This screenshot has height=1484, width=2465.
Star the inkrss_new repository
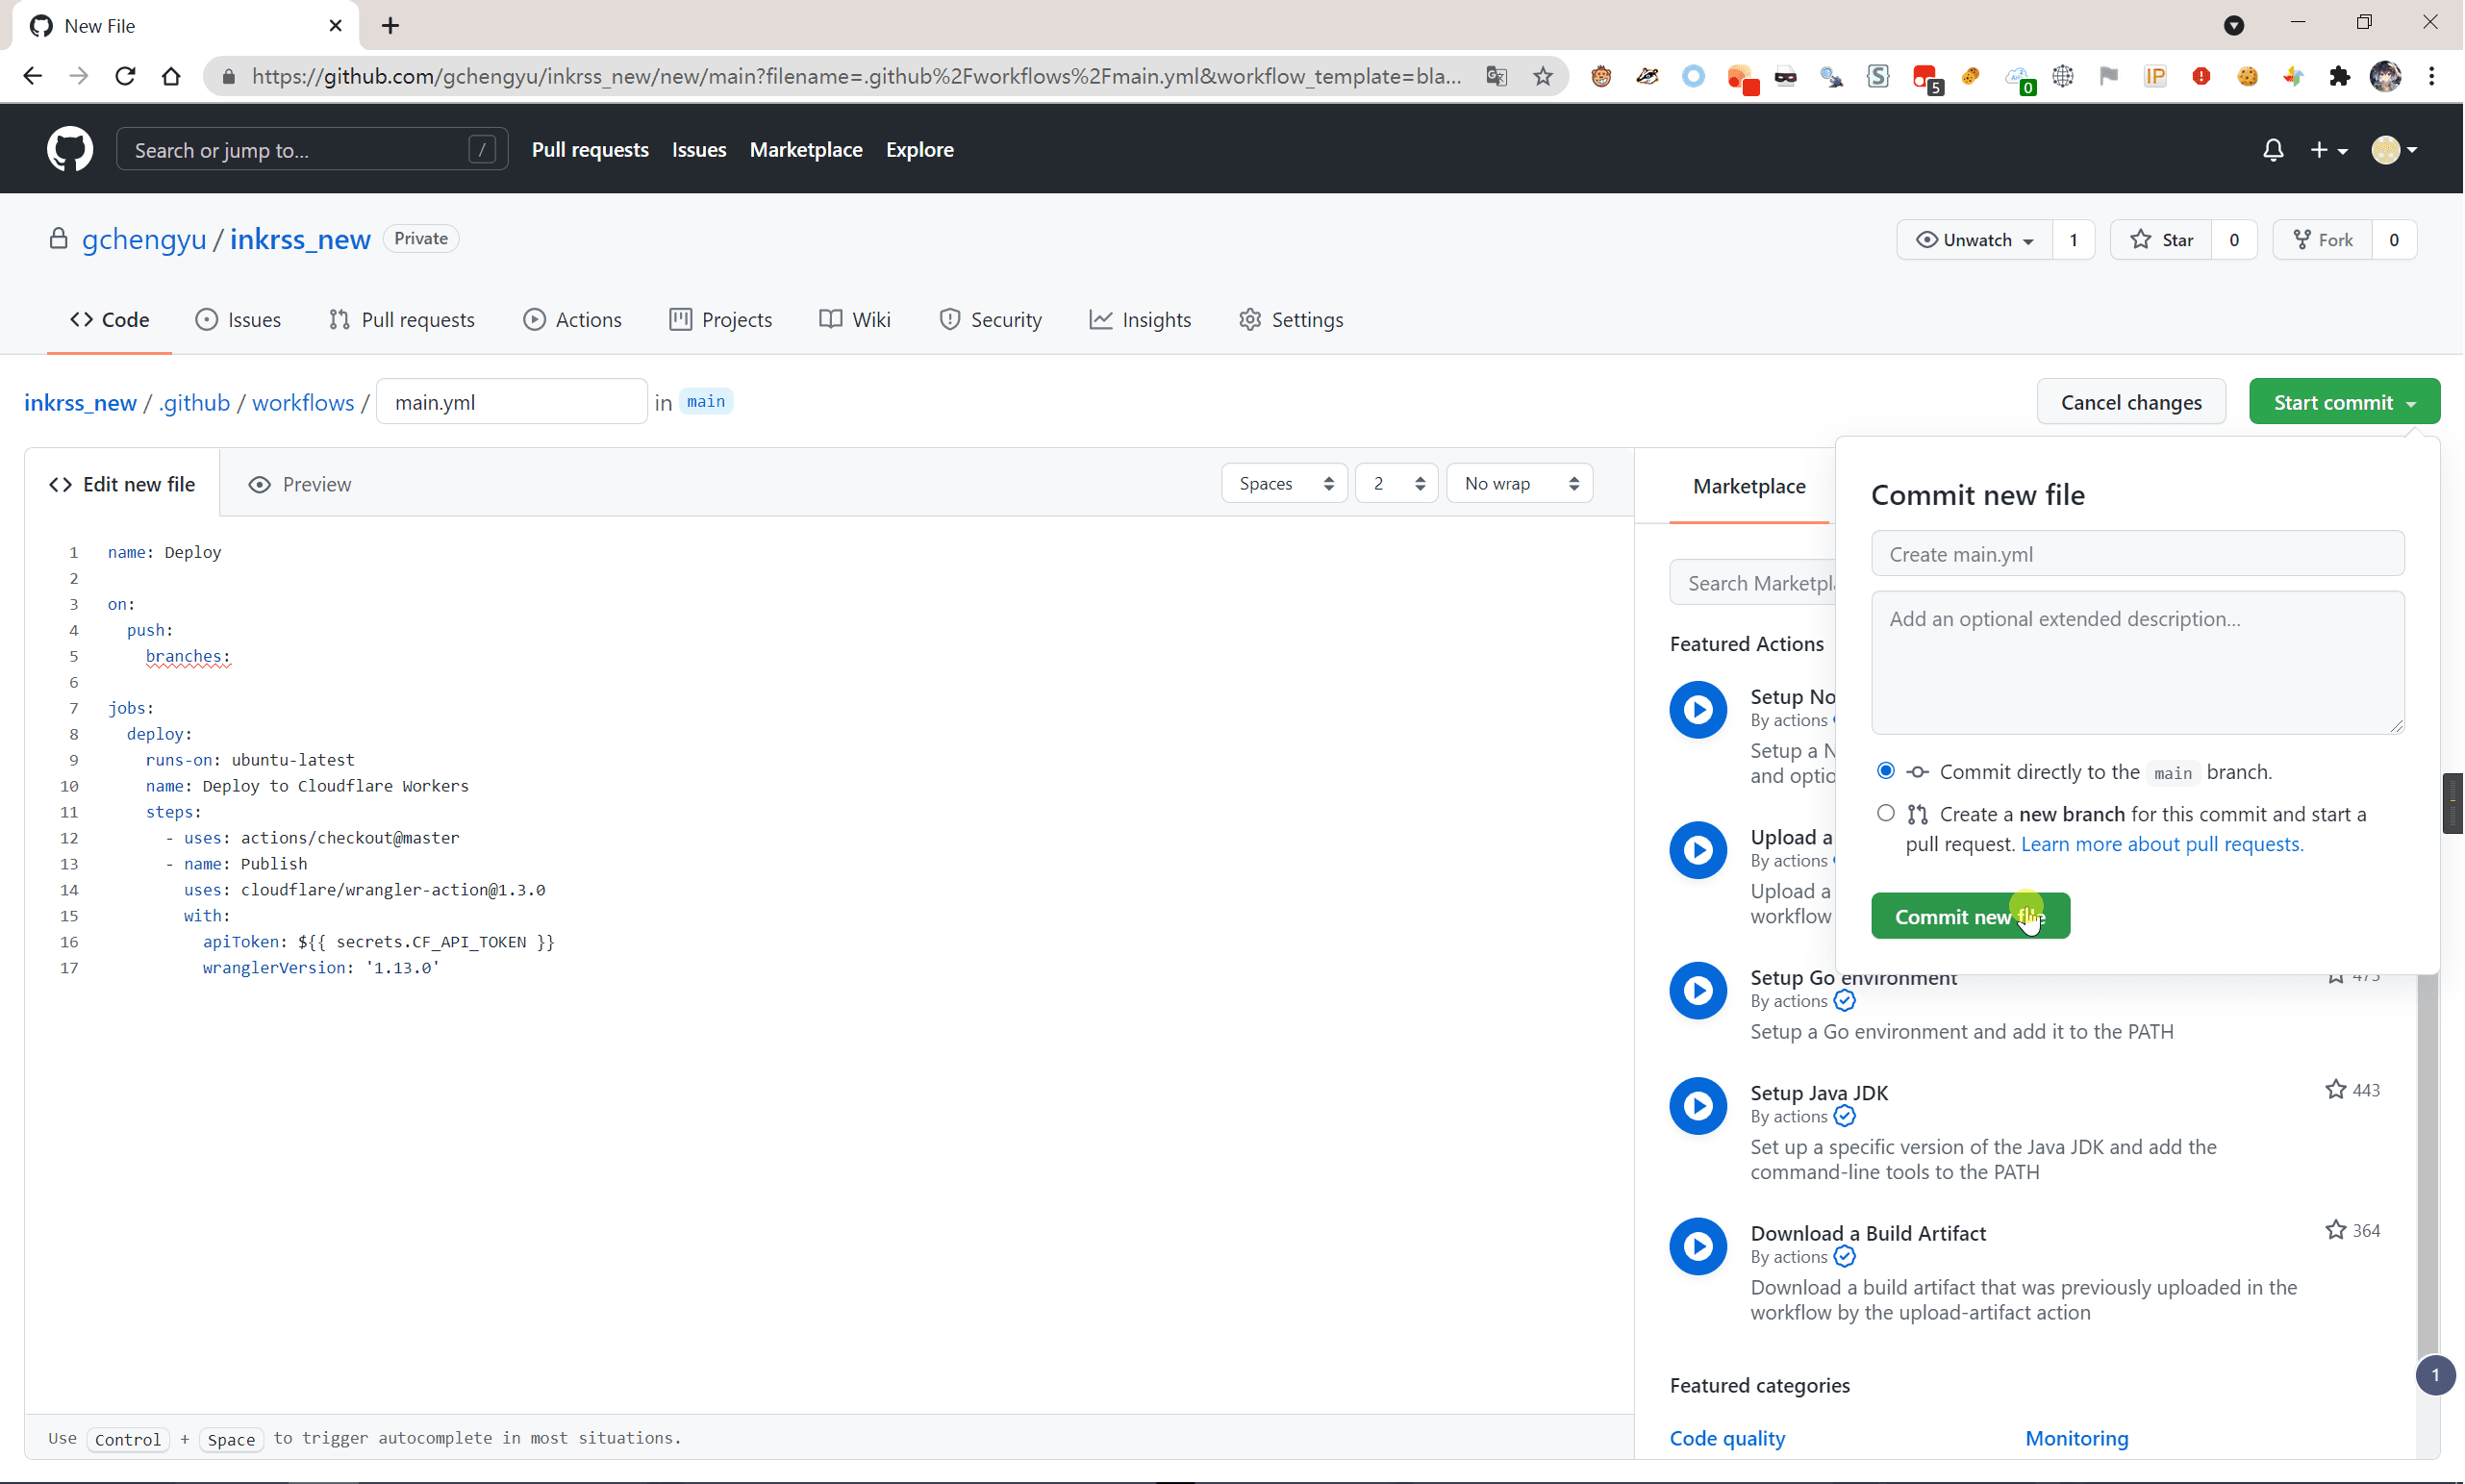click(x=2162, y=240)
